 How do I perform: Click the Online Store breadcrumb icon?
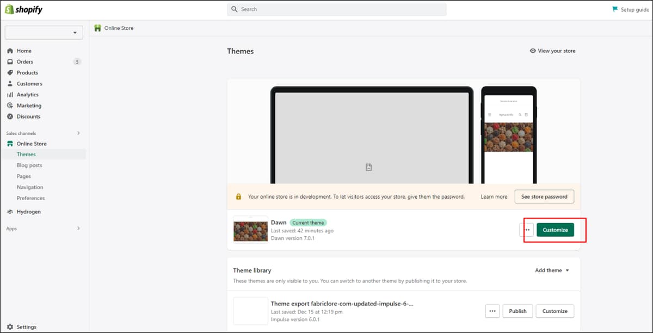click(x=97, y=28)
